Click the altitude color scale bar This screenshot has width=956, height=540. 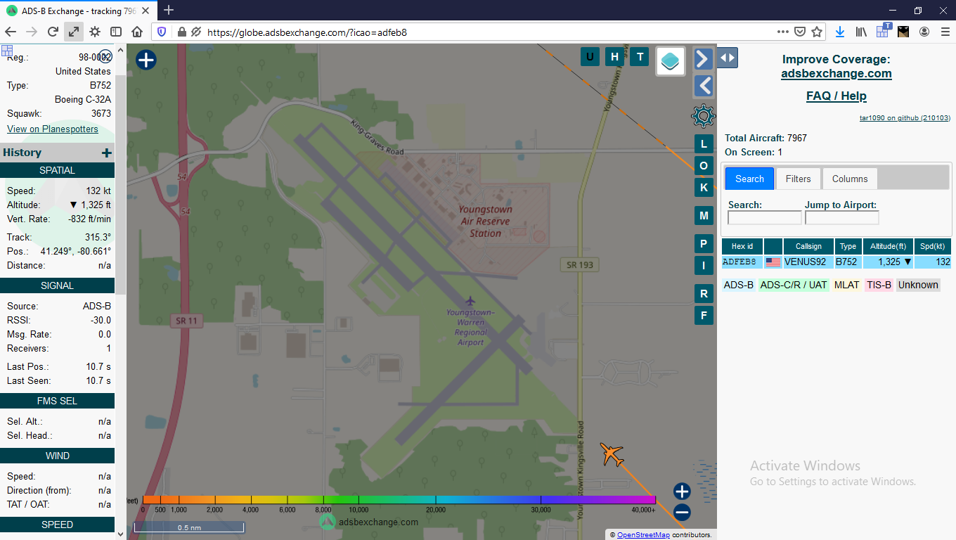pyautogui.click(x=399, y=500)
